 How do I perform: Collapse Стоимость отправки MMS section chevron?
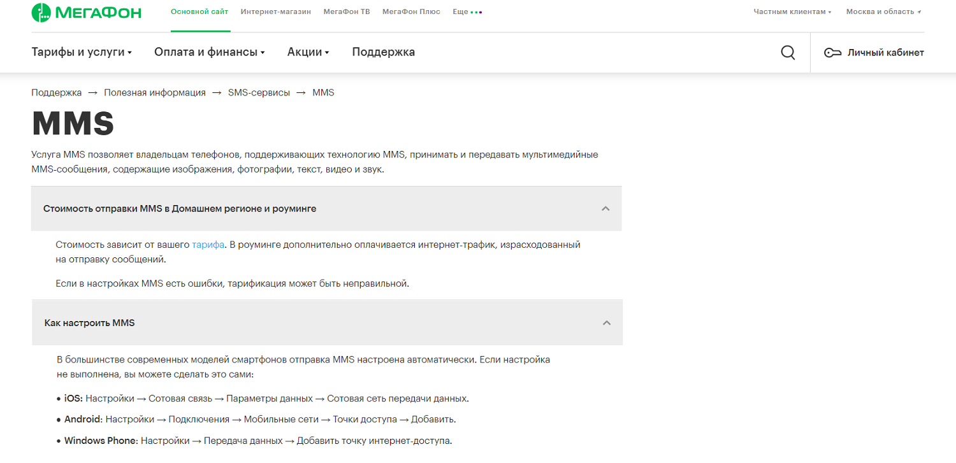coord(605,209)
